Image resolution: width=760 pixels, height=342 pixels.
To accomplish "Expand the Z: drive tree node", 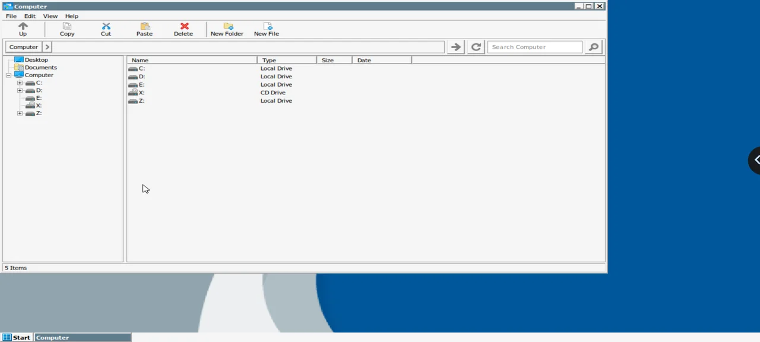I will [x=20, y=113].
